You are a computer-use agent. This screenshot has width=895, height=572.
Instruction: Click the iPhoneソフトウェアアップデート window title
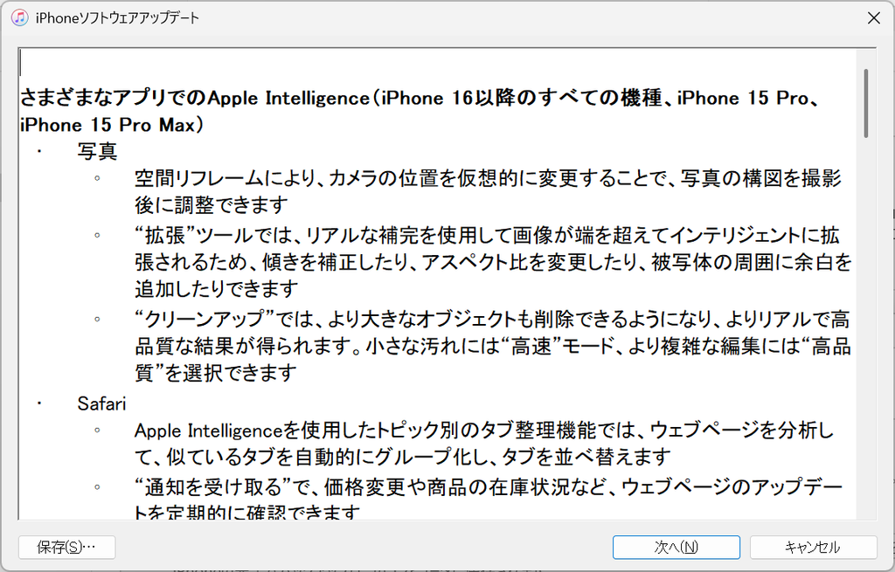coord(118,18)
